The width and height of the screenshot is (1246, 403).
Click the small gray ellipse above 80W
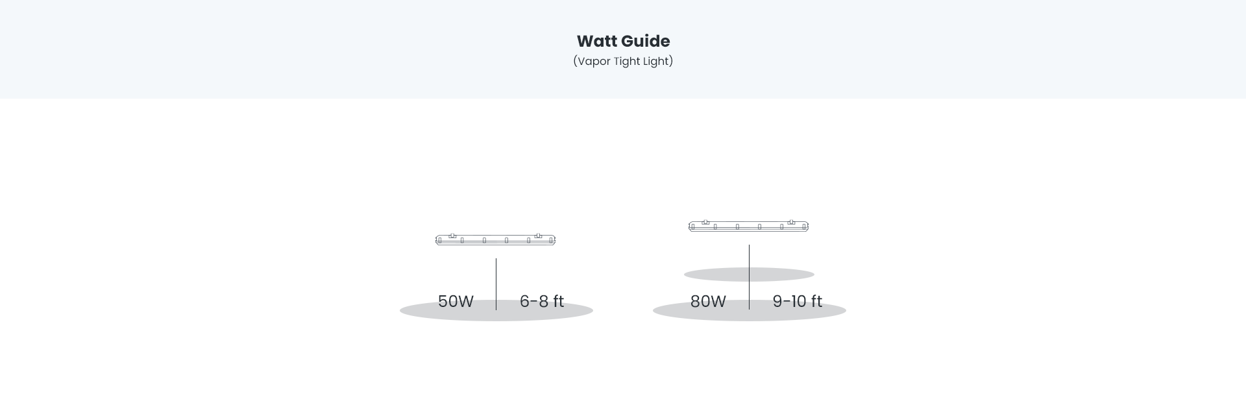(x=714, y=275)
